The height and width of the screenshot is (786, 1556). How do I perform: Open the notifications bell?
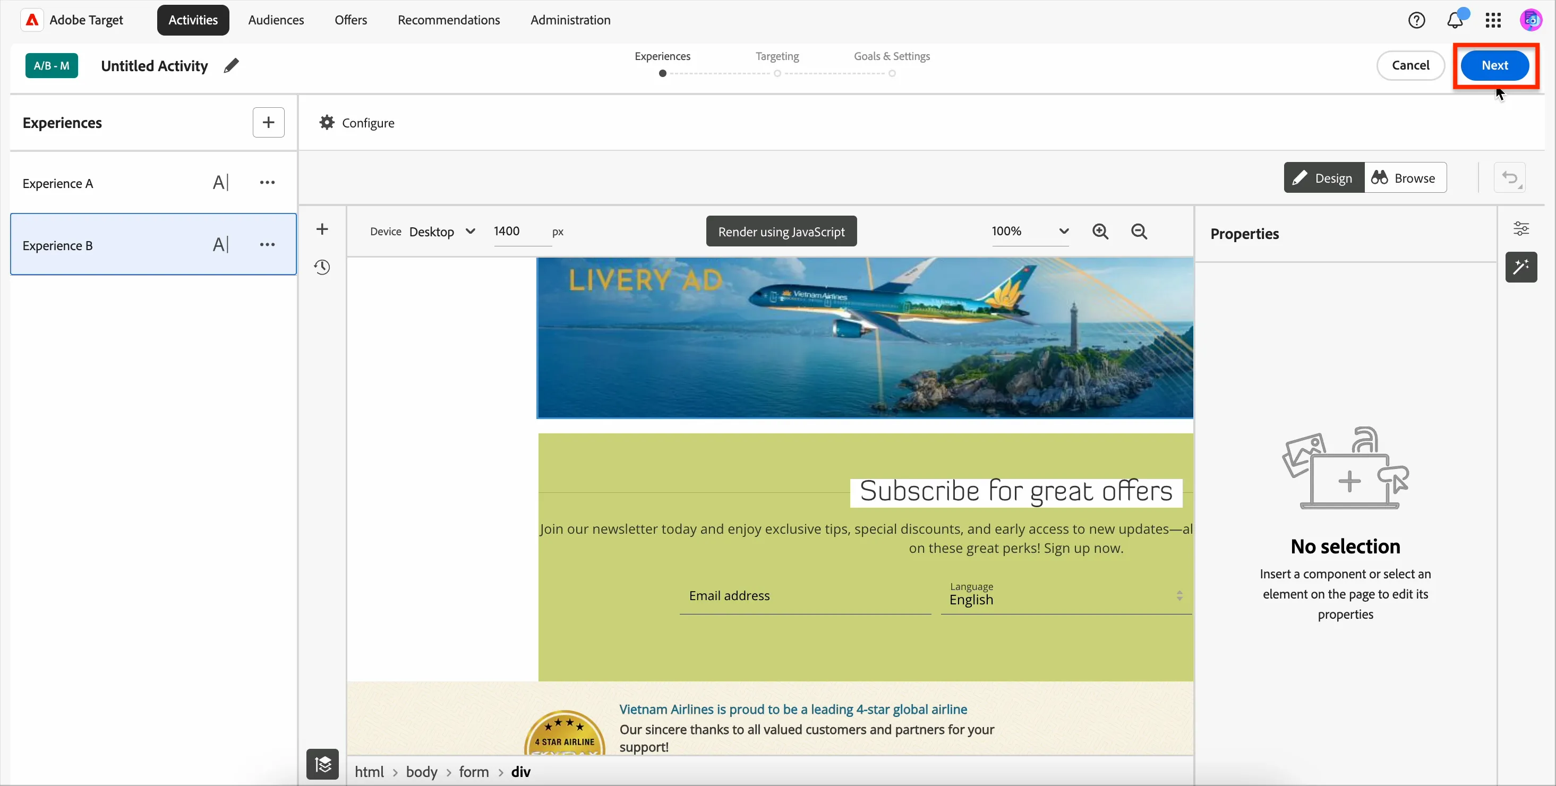pos(1455,20)
